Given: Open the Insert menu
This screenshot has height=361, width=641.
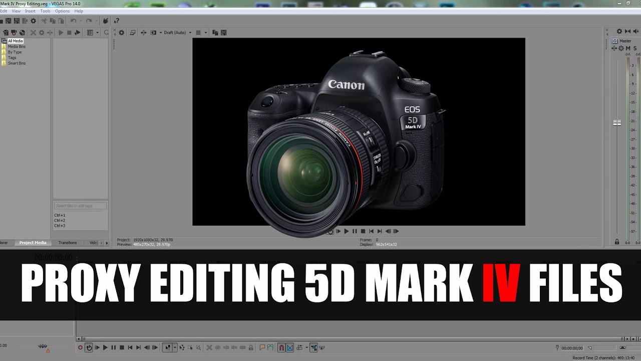Looking at the screenshot, I should pos(30,11).
